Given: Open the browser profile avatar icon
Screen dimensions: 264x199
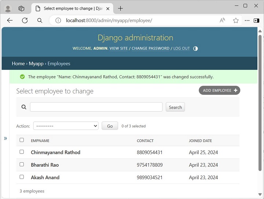Looking at the screenshot, I should (x=8, y=8).
